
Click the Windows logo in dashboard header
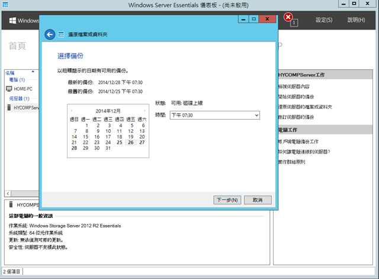12,21
